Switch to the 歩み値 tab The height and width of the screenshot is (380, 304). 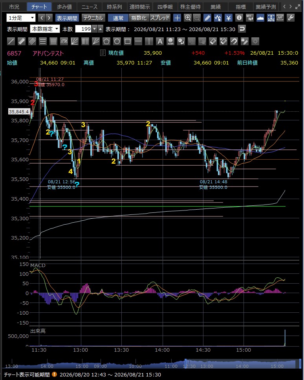point(64,7)
